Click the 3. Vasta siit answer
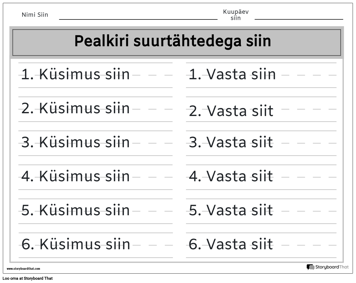 231,142
